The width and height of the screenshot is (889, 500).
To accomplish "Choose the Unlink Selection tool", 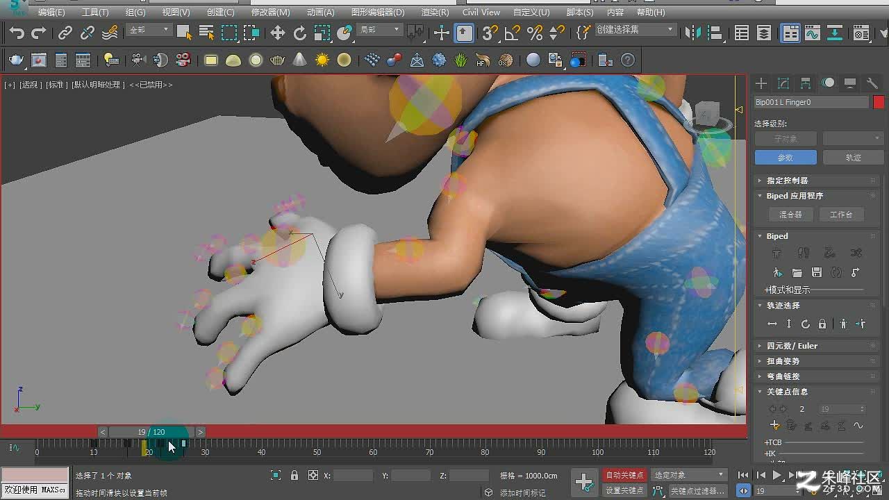I will pyautogui.click(x=88, y=33).
